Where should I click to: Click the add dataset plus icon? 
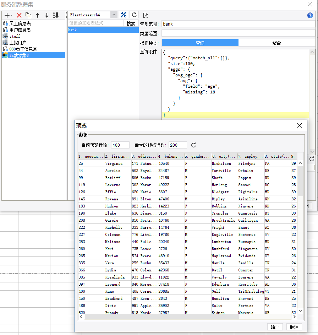7,15
